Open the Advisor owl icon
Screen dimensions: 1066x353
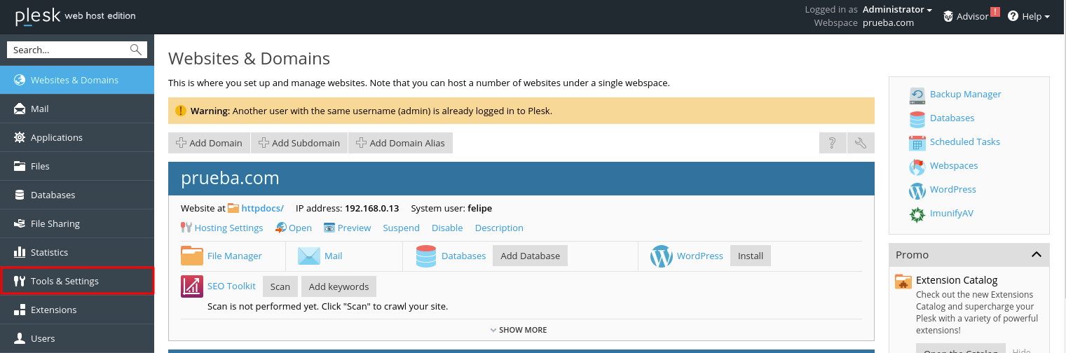pos(948,16)
